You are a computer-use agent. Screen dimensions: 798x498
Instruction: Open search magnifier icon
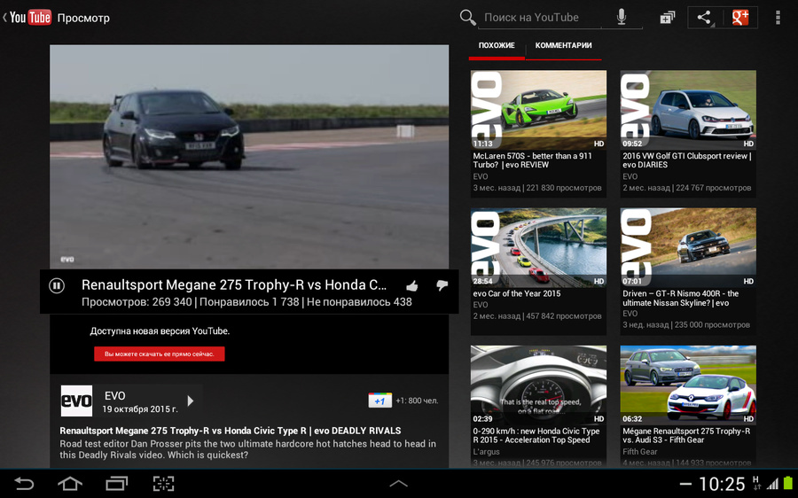point(467,18)
